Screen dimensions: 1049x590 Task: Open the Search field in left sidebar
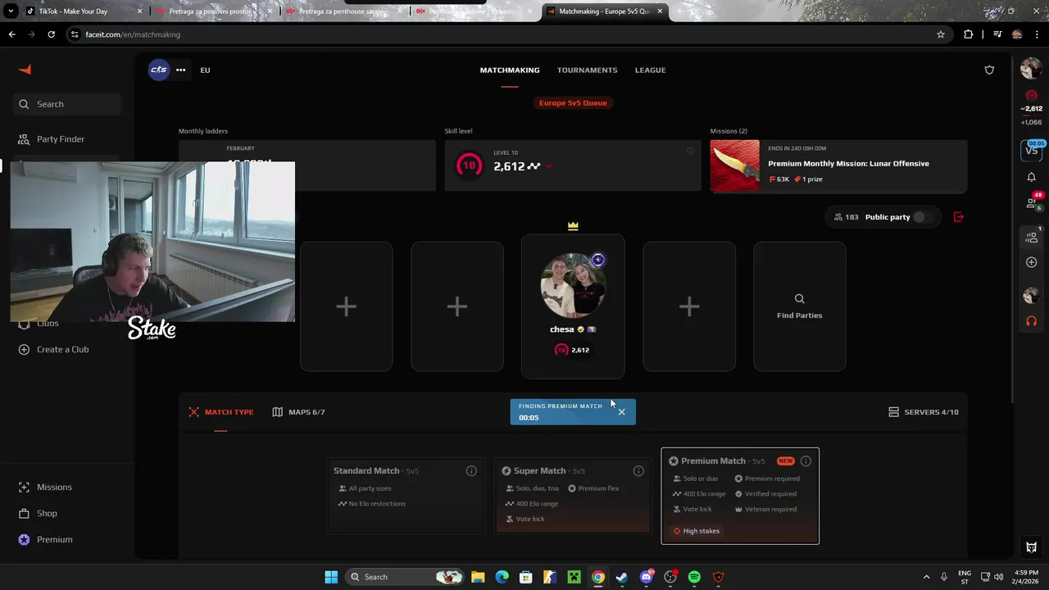67,104
